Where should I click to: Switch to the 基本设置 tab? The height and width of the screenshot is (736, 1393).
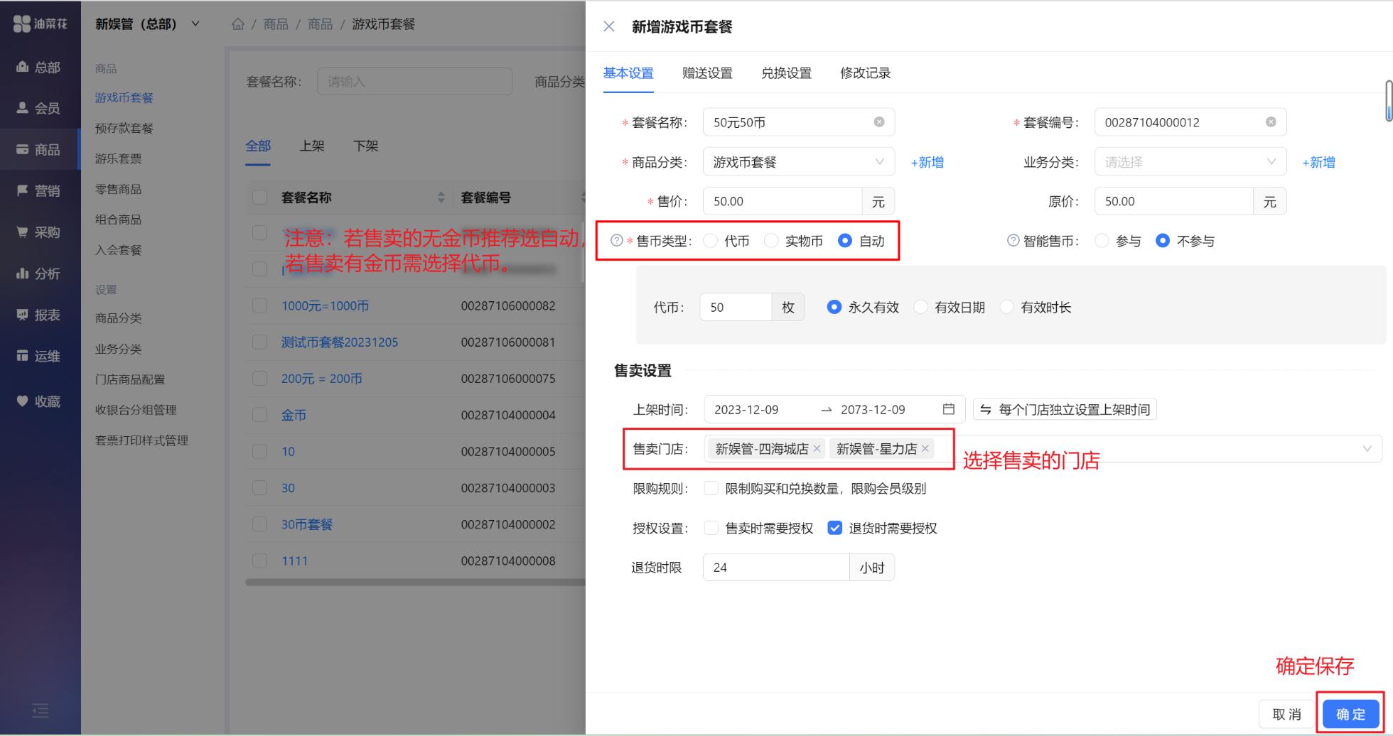pyautogui.click(x=628, y=73)
